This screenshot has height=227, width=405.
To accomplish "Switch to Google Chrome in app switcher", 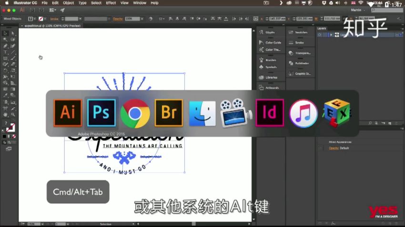I will (135, 113).
